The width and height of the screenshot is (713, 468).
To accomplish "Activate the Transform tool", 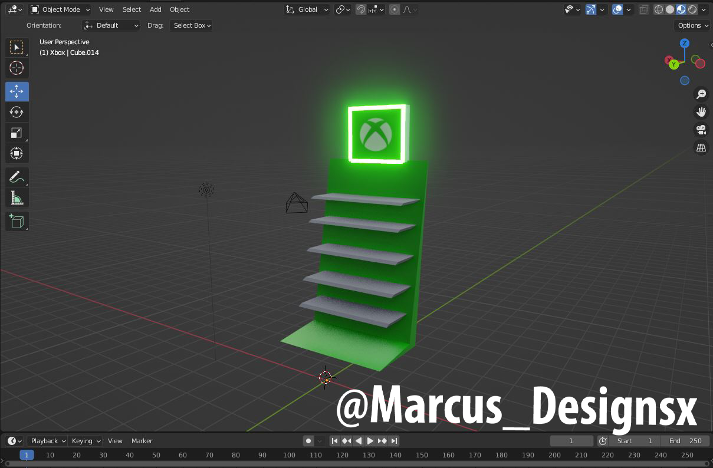I will pos(17,153).
